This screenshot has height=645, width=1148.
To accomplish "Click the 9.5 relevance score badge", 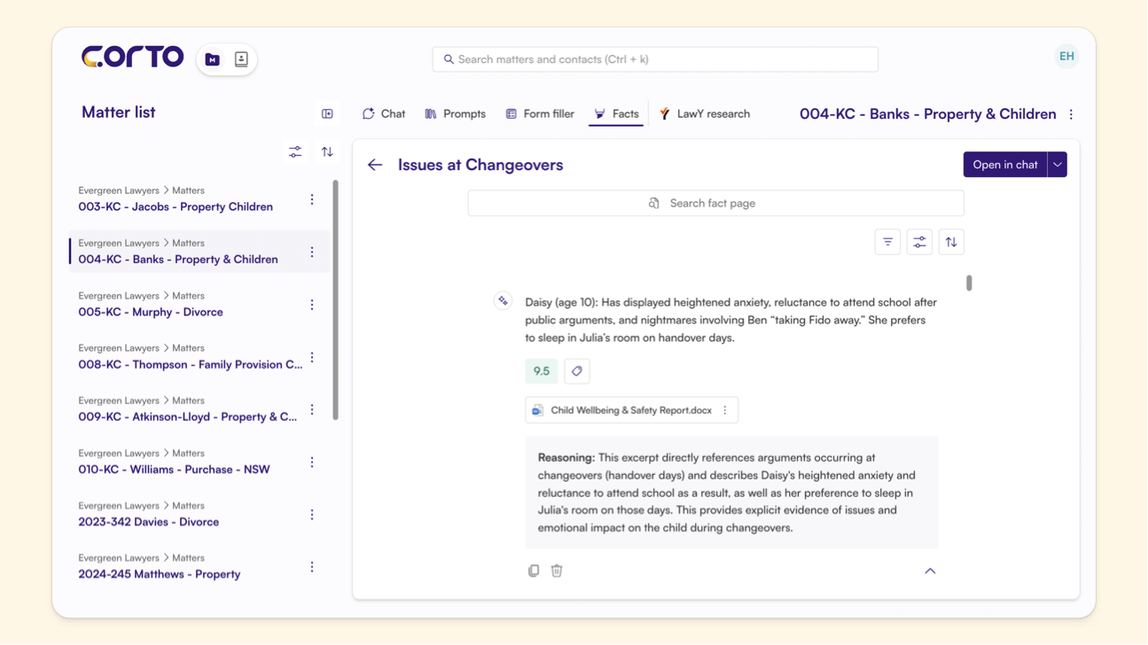I will 542,371.
